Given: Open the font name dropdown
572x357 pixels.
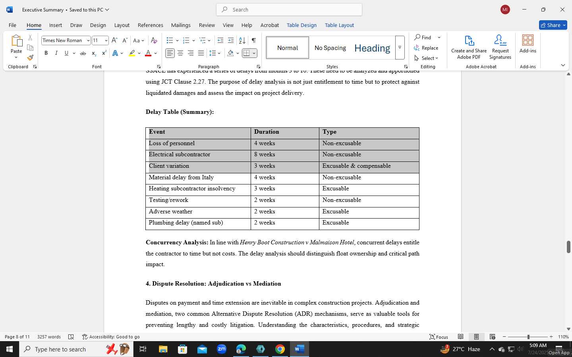Looking at the screenshot, I should 88,40.
